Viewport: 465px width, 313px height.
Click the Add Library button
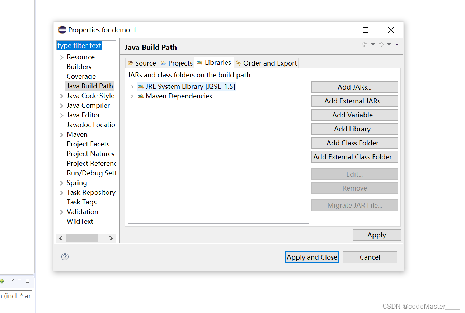[354, 129]
